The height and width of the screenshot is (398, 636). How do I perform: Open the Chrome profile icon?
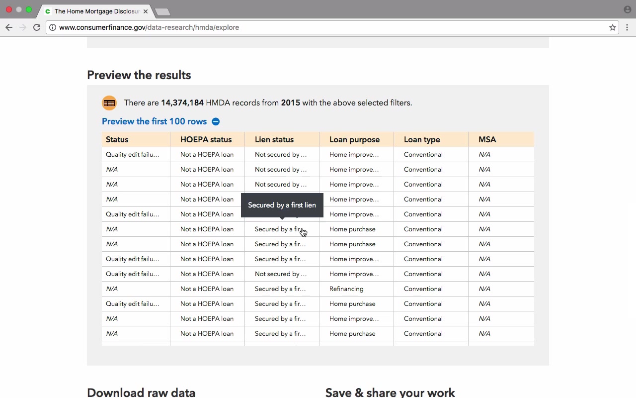click(x=627, y=9)
